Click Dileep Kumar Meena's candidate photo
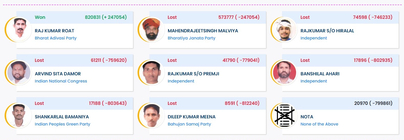 click(x=152, y=115)
